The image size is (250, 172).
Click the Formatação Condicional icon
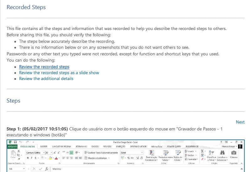151,153
